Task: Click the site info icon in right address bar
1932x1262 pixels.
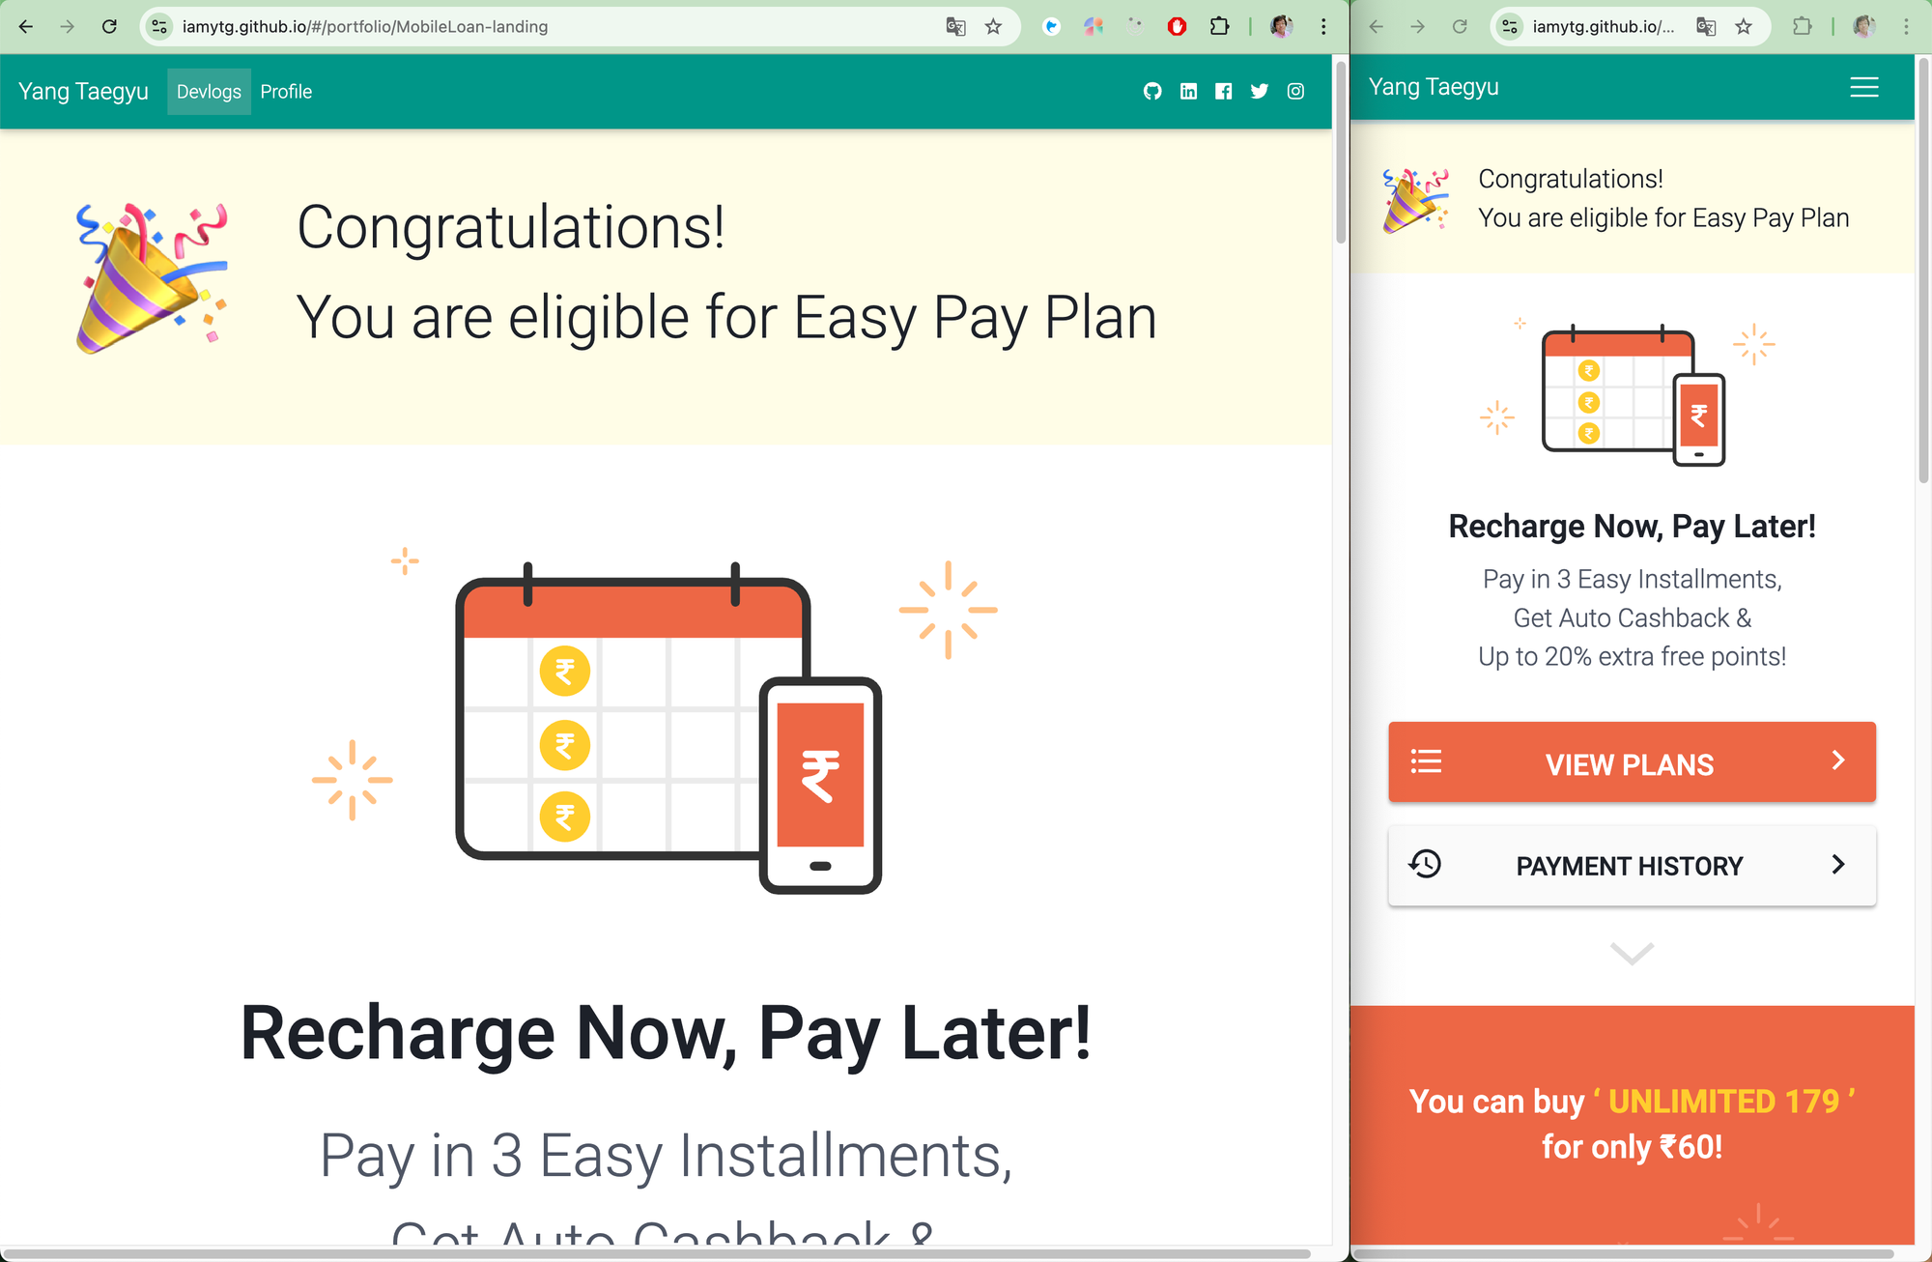Action: (1510, 27)
